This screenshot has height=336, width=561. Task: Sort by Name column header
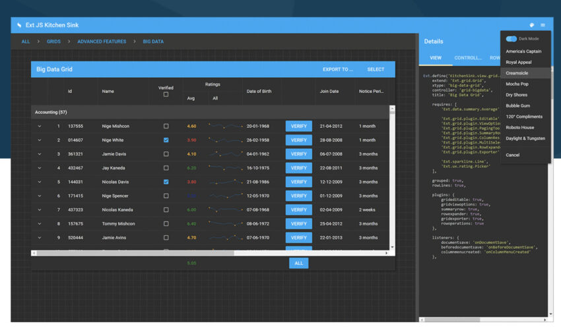pos(123,92)
